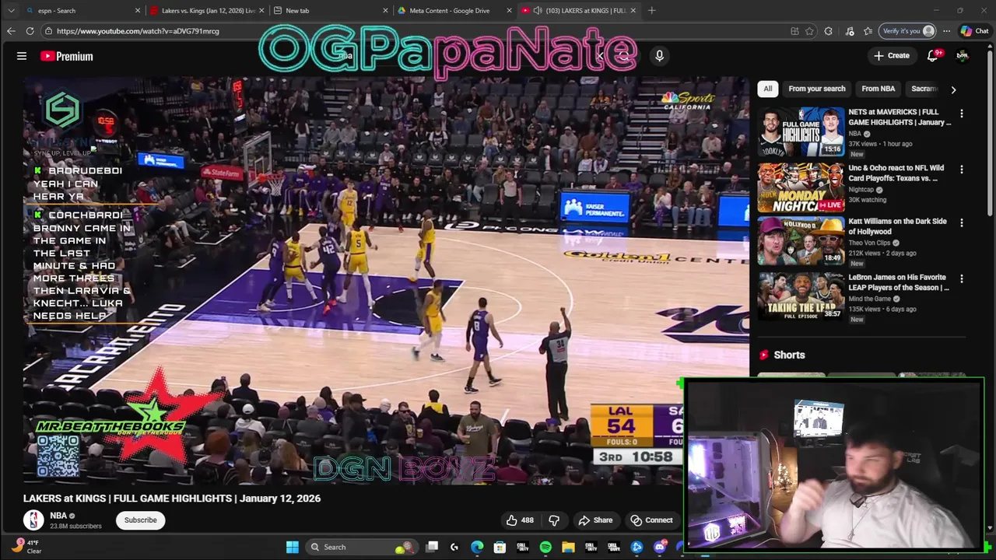Close the Meta Content Google Drive tab
This screenshot has height=560, width=996.
click(x=510, y=10)
